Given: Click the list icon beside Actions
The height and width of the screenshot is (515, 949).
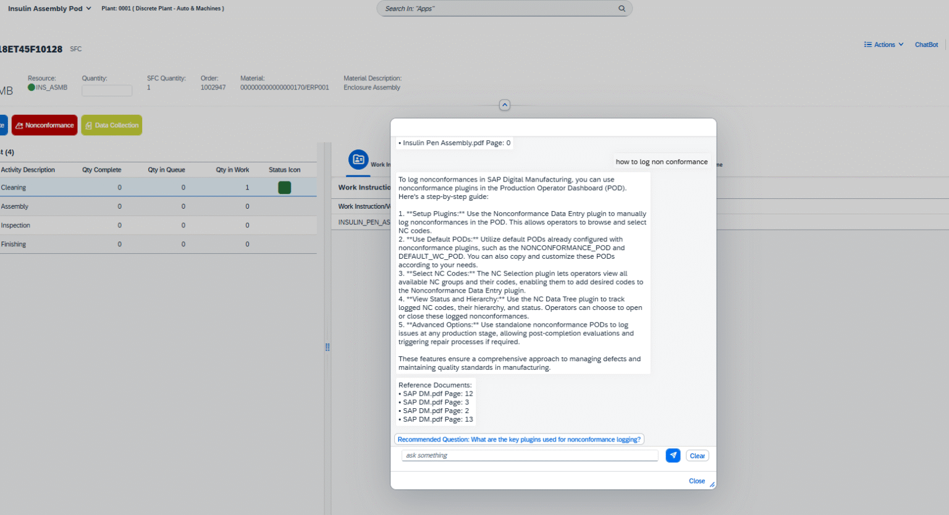Looking at the screenshot, I should tap(867, 44).
